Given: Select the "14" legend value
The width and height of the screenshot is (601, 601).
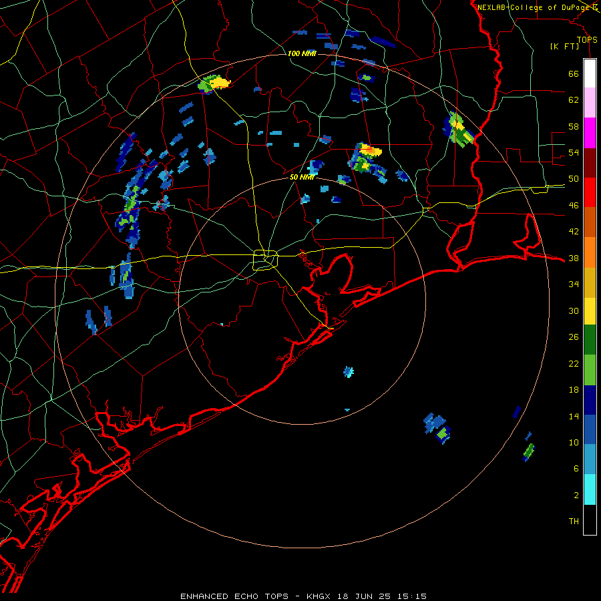Looking at the screenshot, I should pos(574,416).
